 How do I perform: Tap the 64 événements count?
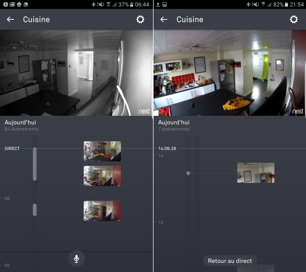pos(21,129)
